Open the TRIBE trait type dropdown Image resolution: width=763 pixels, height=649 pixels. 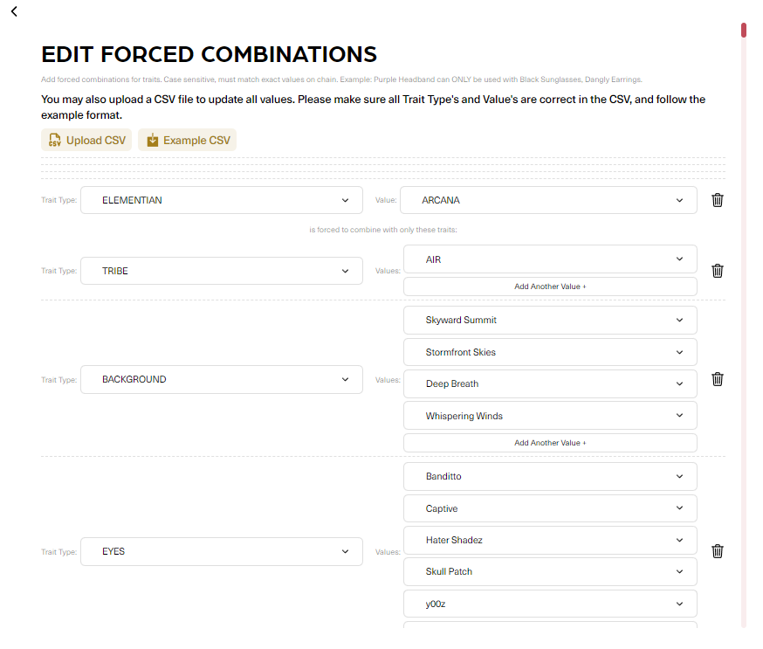click(x=222, y=271)
